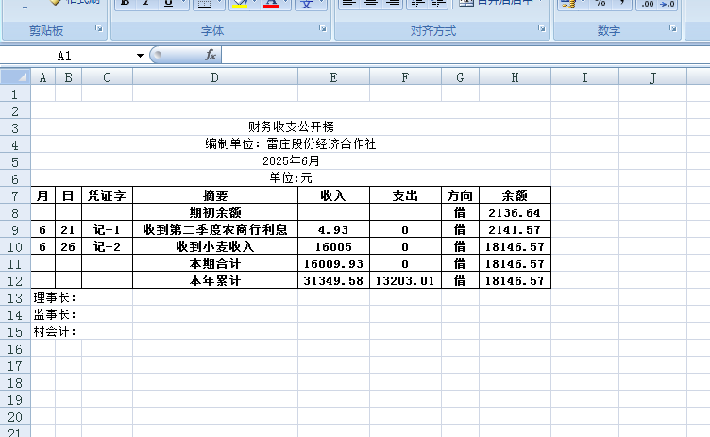Viewport: 710px width, 437px height.
Task: Toggle bold formatting in the font group
Action: [x=125, y=3]
